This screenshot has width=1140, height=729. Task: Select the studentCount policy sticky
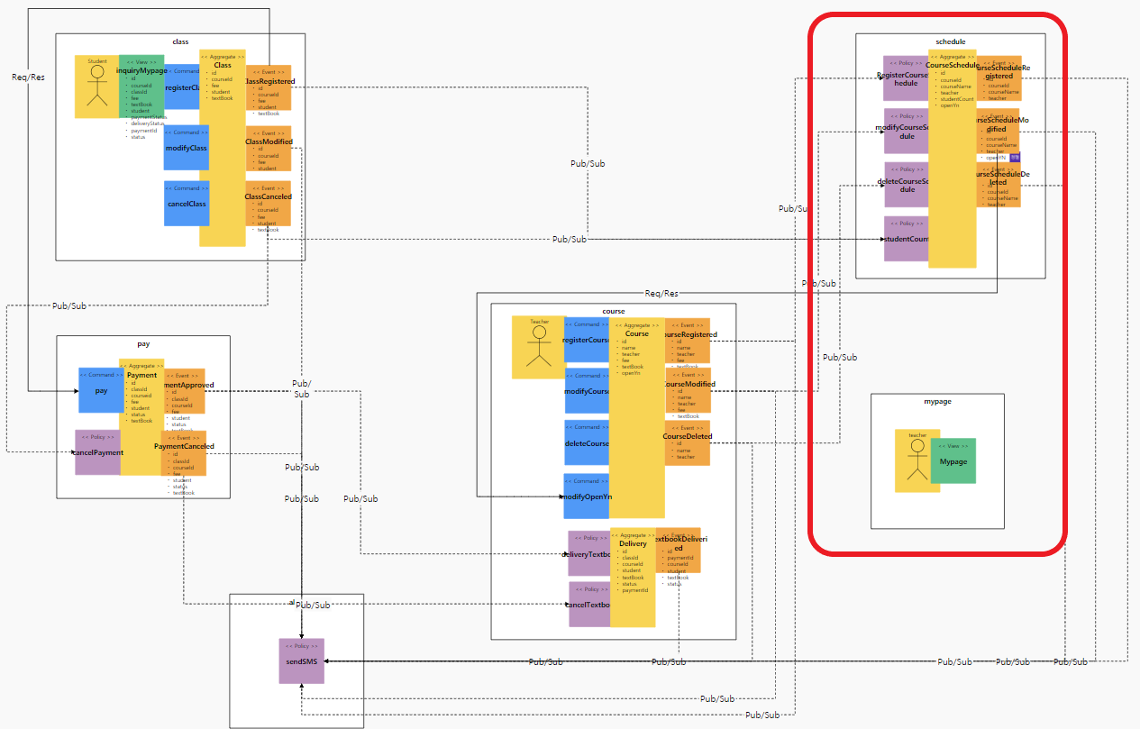tap(906, 239)
